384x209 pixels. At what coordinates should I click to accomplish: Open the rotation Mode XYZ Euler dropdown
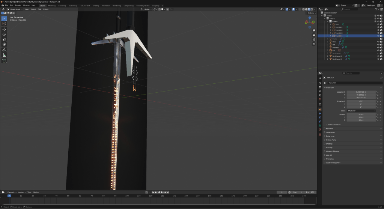point(361,111)
